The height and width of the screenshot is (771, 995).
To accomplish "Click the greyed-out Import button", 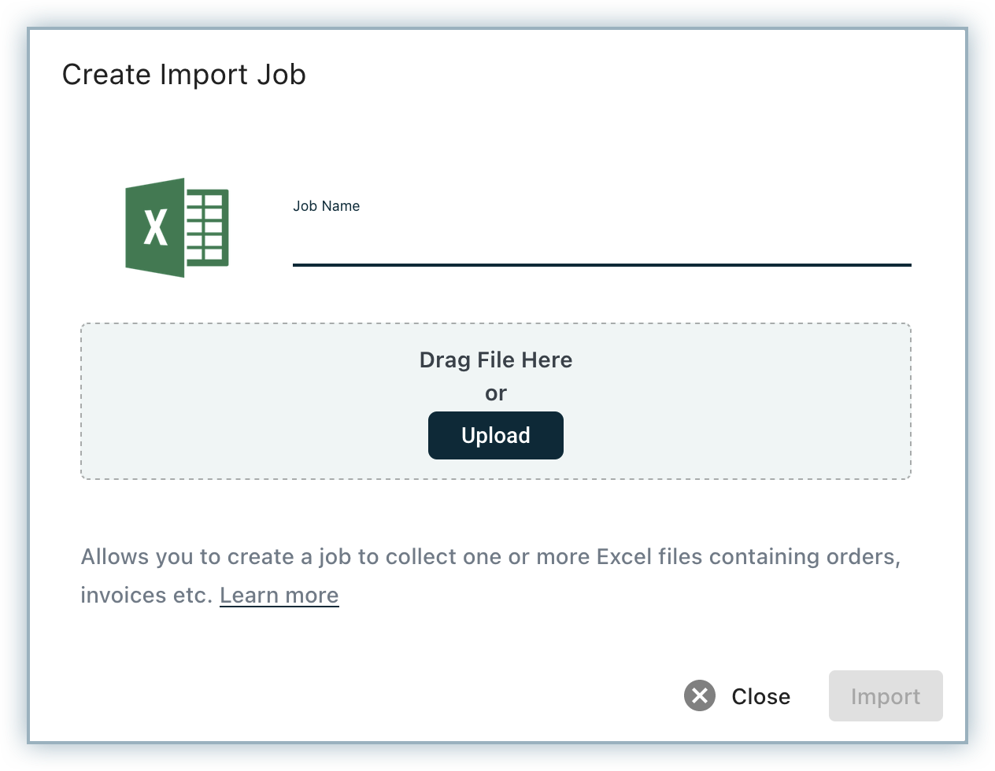I will point(885,696).
